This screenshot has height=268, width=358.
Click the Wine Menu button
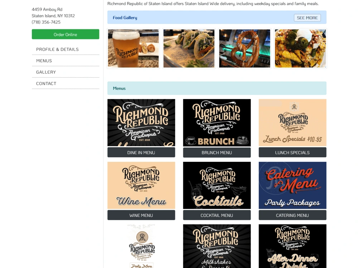pyautogui.click(x=141, y=215)
